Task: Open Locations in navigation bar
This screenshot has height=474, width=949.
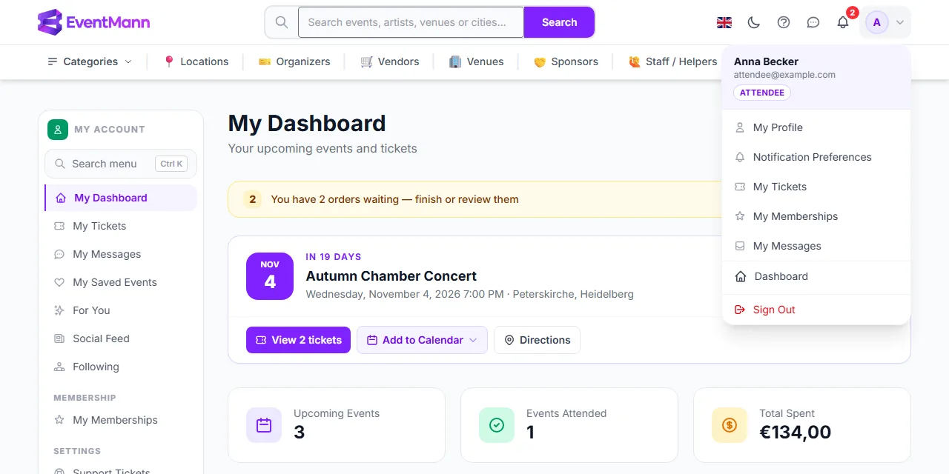Action: (x=196, y=61)
